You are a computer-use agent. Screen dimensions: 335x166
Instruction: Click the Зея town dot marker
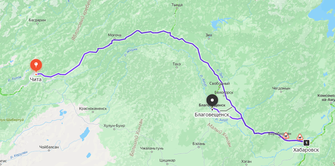pyautogui.click(x=209, y=39)
